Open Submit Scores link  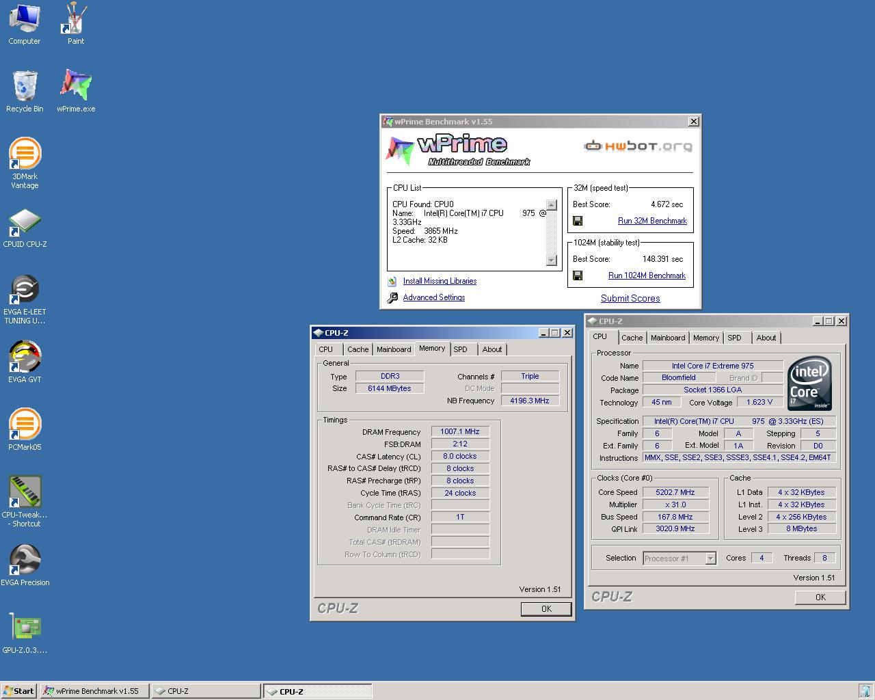coord(630,298)
